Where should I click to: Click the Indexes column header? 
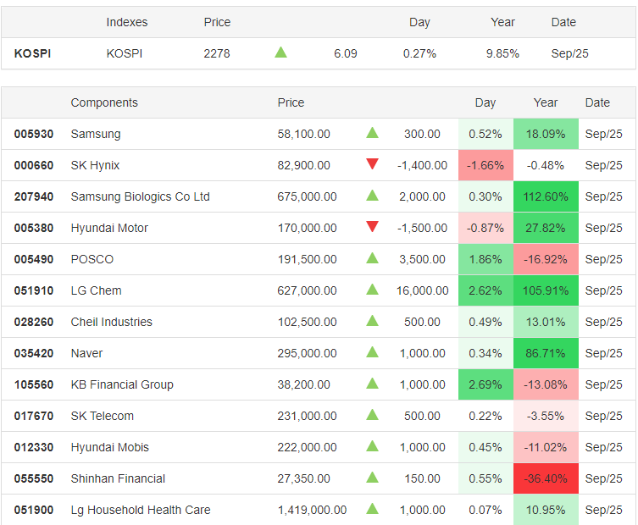click(x=127, y=22)
